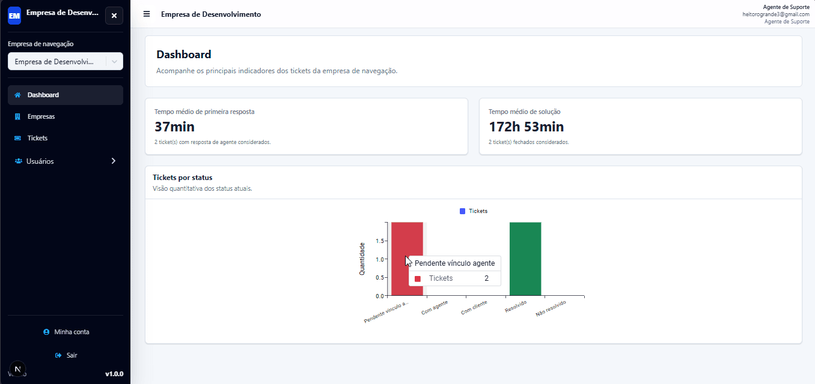The image size is (815, 384).
Task: Close the sidebar with the X button
Action: pos(114,16)
